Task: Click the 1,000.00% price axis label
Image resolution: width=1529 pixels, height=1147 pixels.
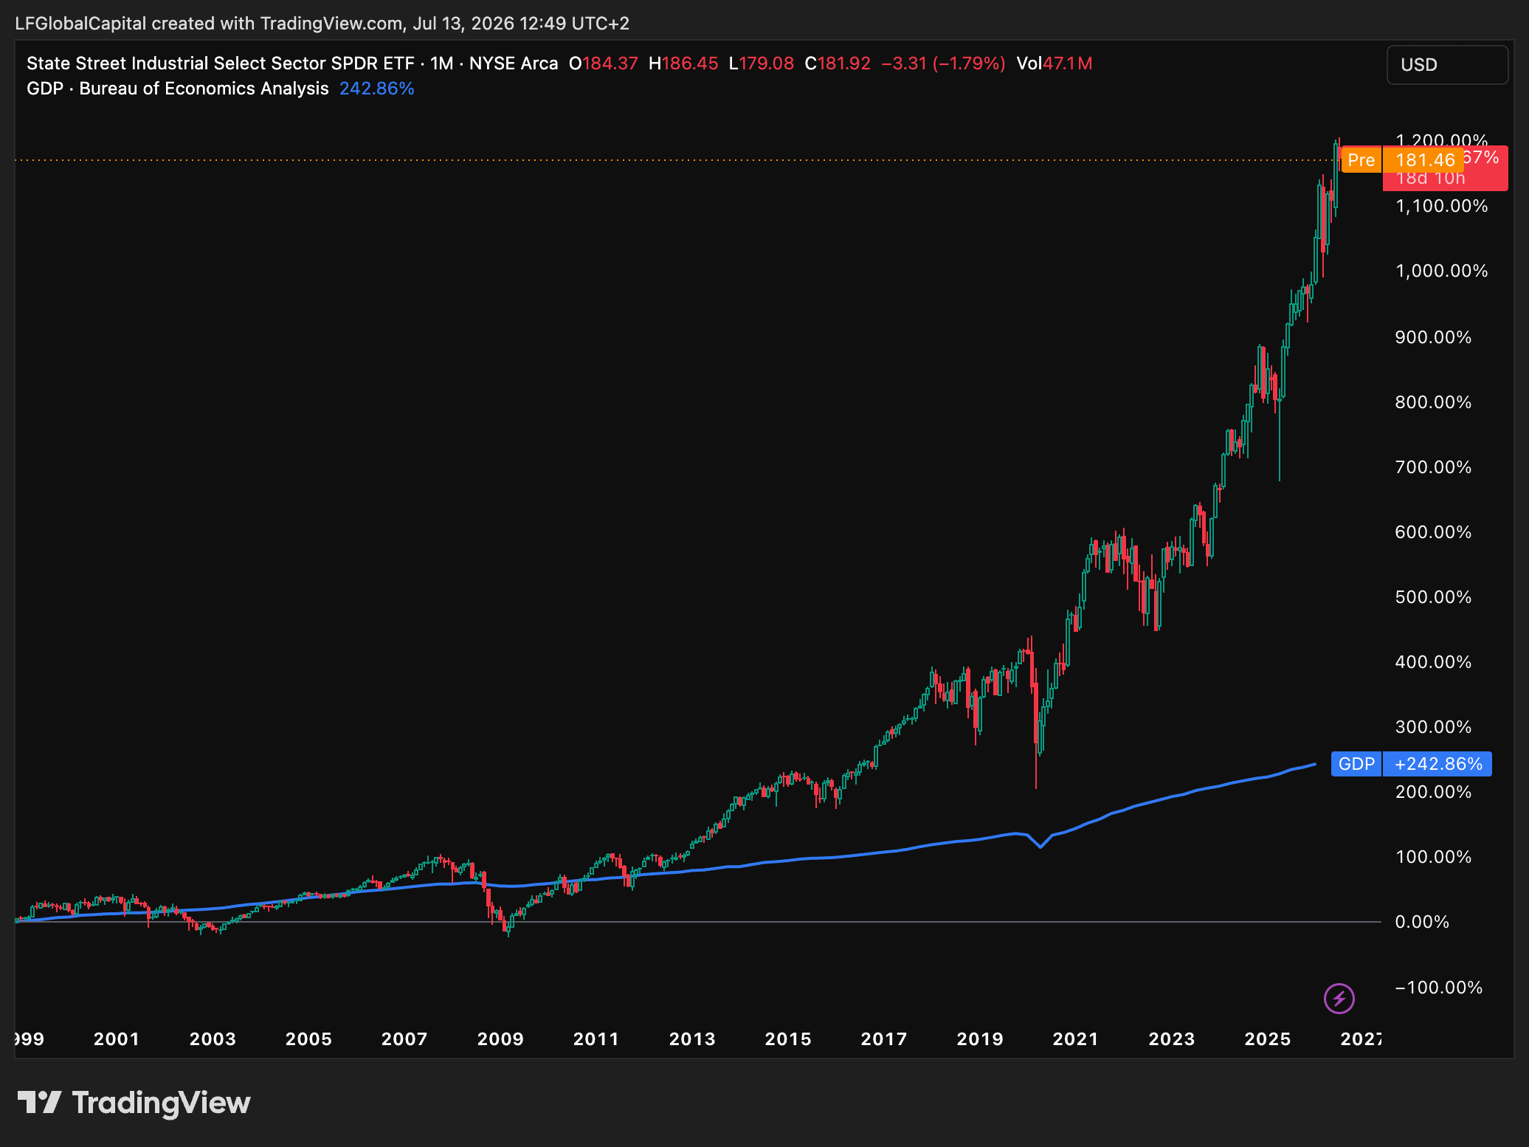Action: (x=1441, y=271)
